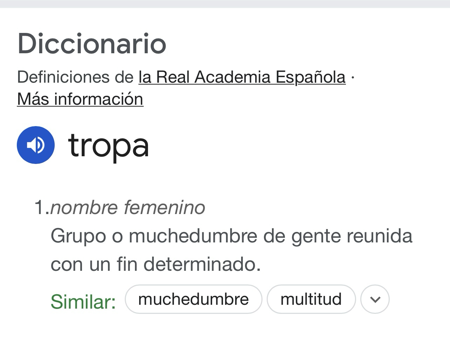Image resolution: width=450 pixels, height=337 pixels.
Task: Click the headword tropa
Action: coord(109,145)
